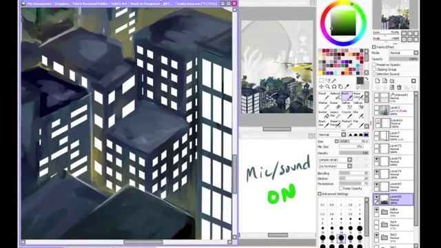Adjust the Persistence slider
The width and height of the screenshot is (441, 248).
click(353, 184)
